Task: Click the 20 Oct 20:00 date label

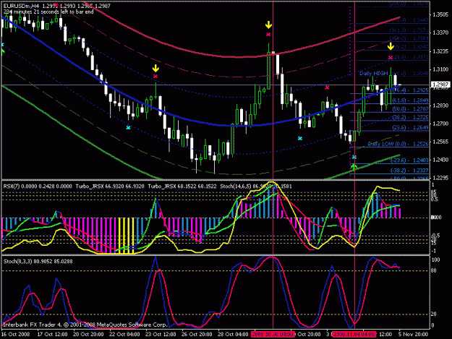Action: pyautogui.click(x=88, y=335)
